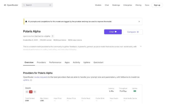Click the OpenRouter logo icon
The image size is (171, 106).
(x=5, y=5)
